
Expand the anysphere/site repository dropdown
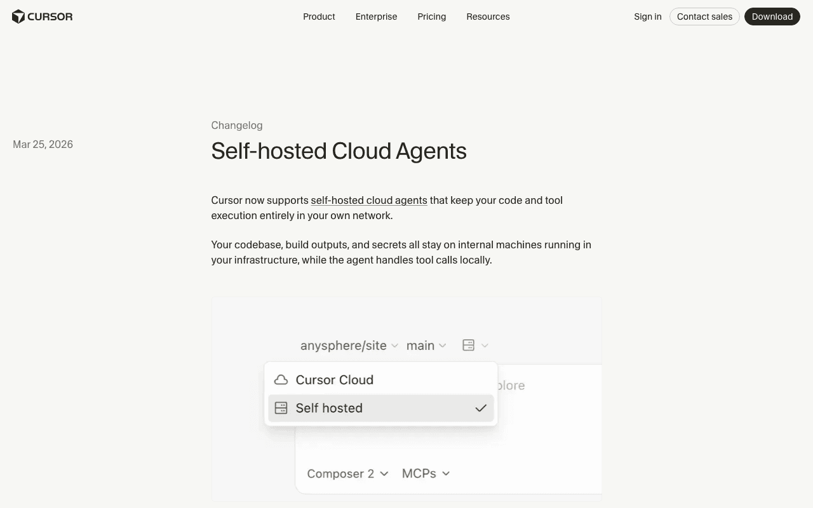[x=349, y=345]
